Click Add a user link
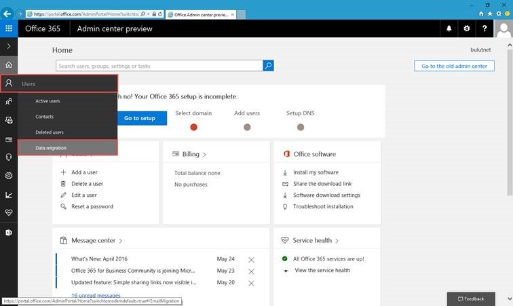The image size is (513, 306). click(84, 172)
